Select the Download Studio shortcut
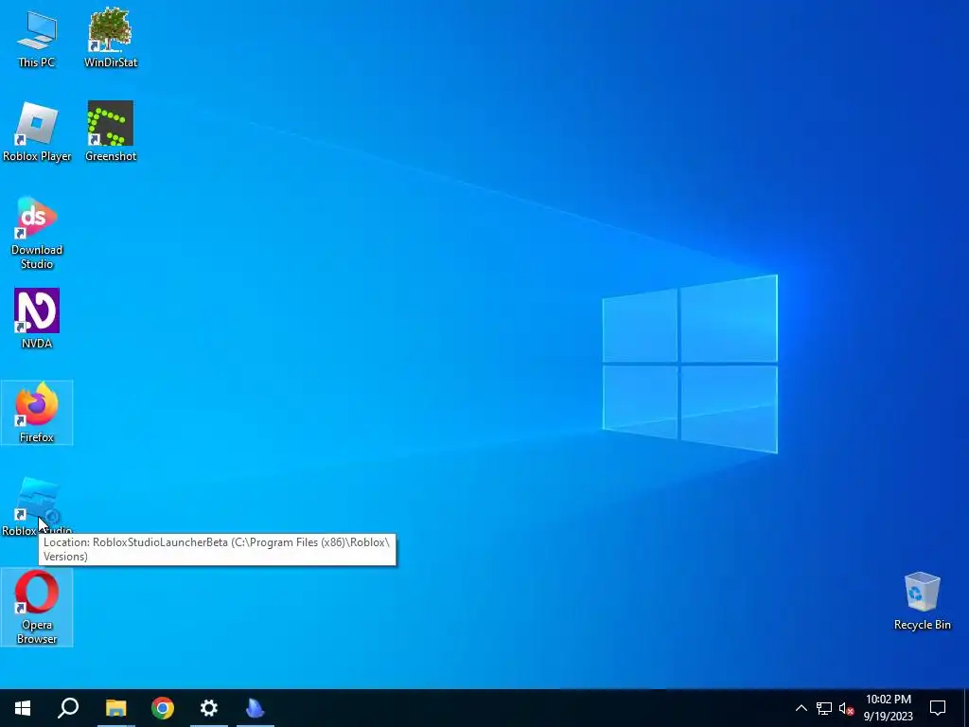 37,233
